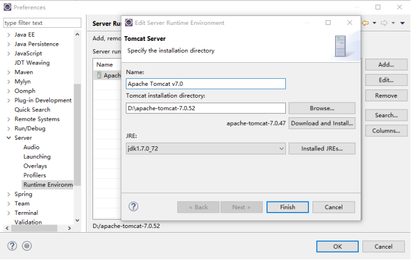Click the back arrow icon in Preferences toolbar
411x260 pixels.
365,23
